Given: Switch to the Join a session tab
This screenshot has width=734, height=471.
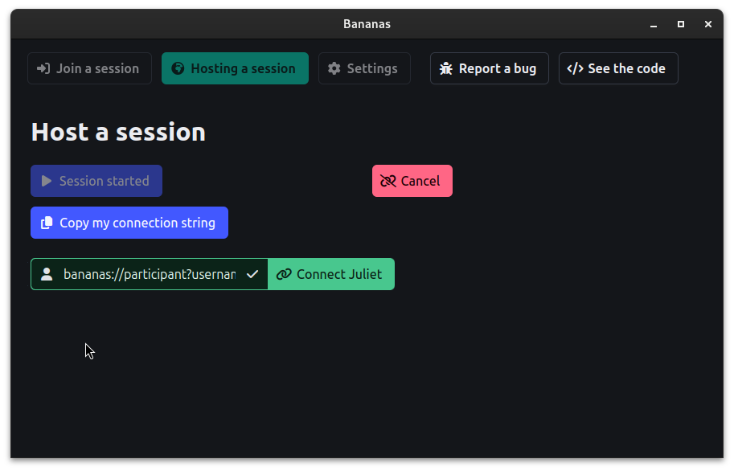Looking at the screenshot, I should 89,68.
